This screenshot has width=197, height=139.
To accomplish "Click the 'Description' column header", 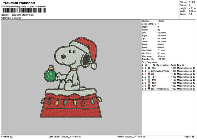I will point(162,65).
